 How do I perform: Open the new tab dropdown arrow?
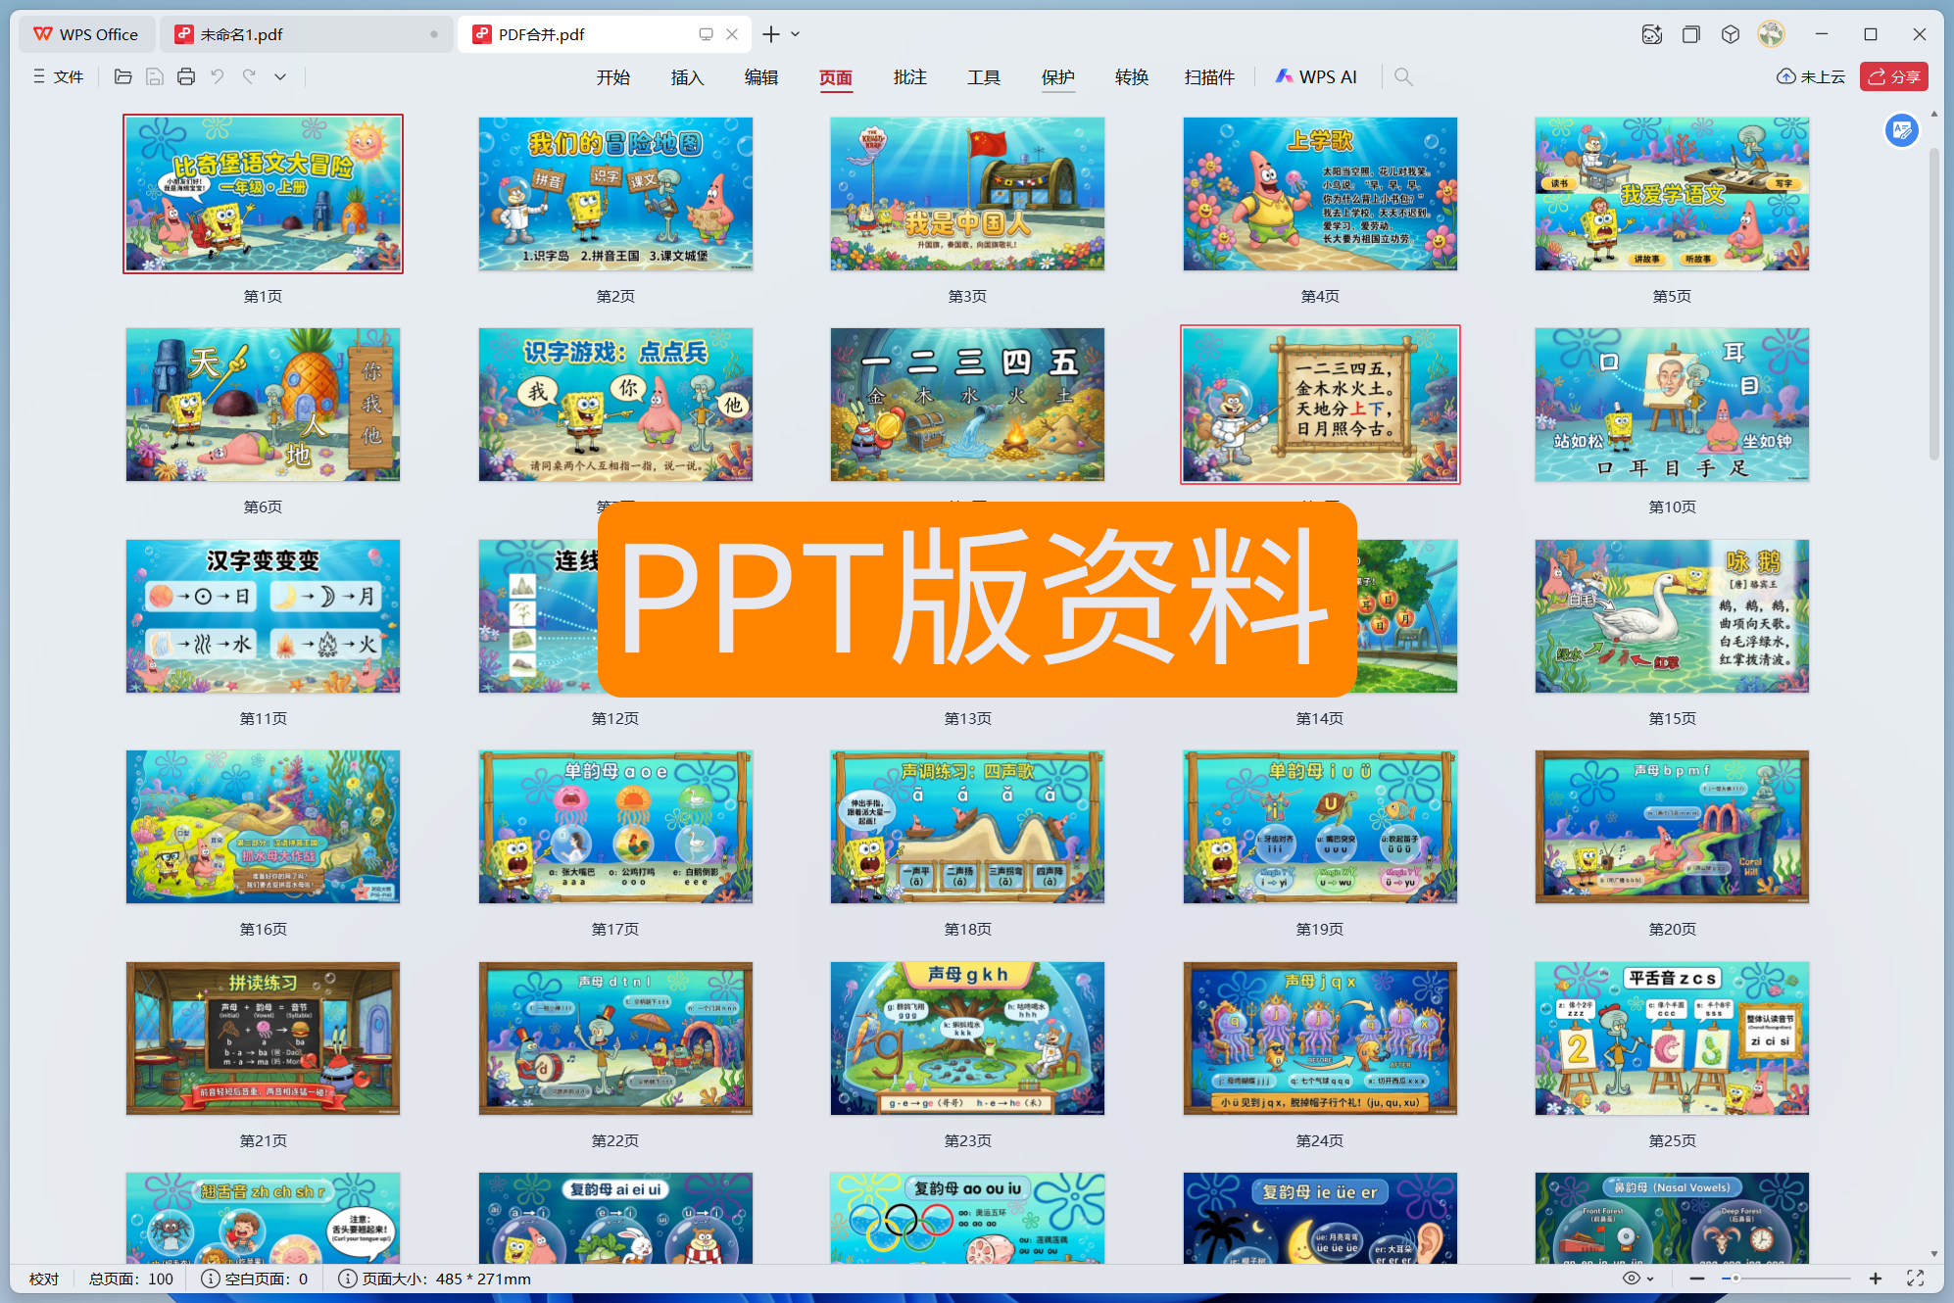tap(796, 33)
